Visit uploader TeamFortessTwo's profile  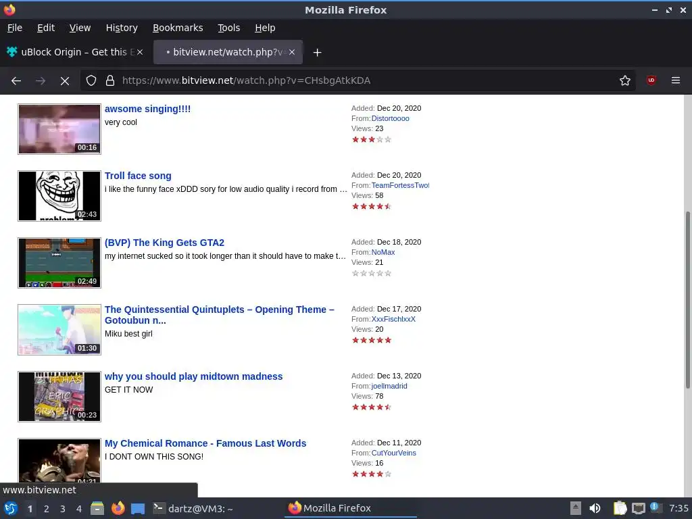[x=400, y=185]
